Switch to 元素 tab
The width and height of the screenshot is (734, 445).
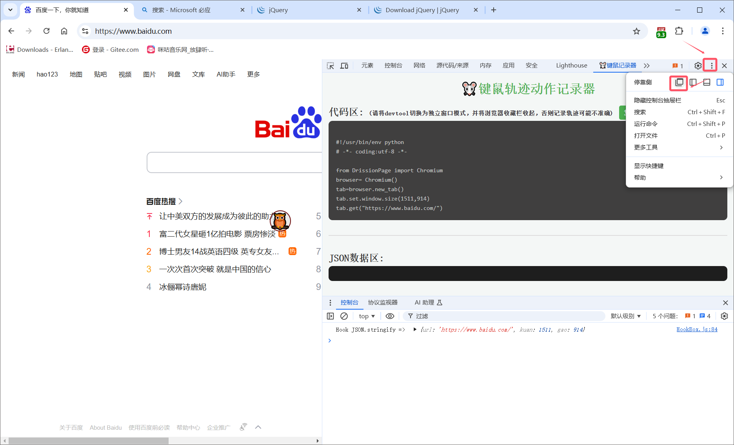(x=367, y=66)
